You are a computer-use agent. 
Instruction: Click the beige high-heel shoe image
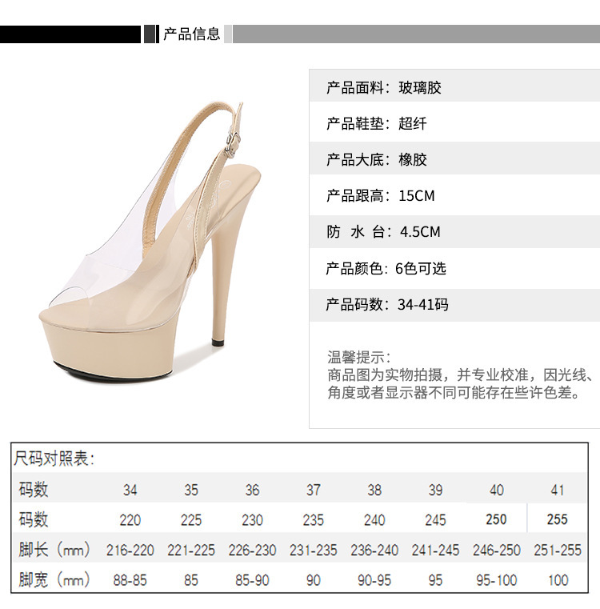(x=150, y=242)
